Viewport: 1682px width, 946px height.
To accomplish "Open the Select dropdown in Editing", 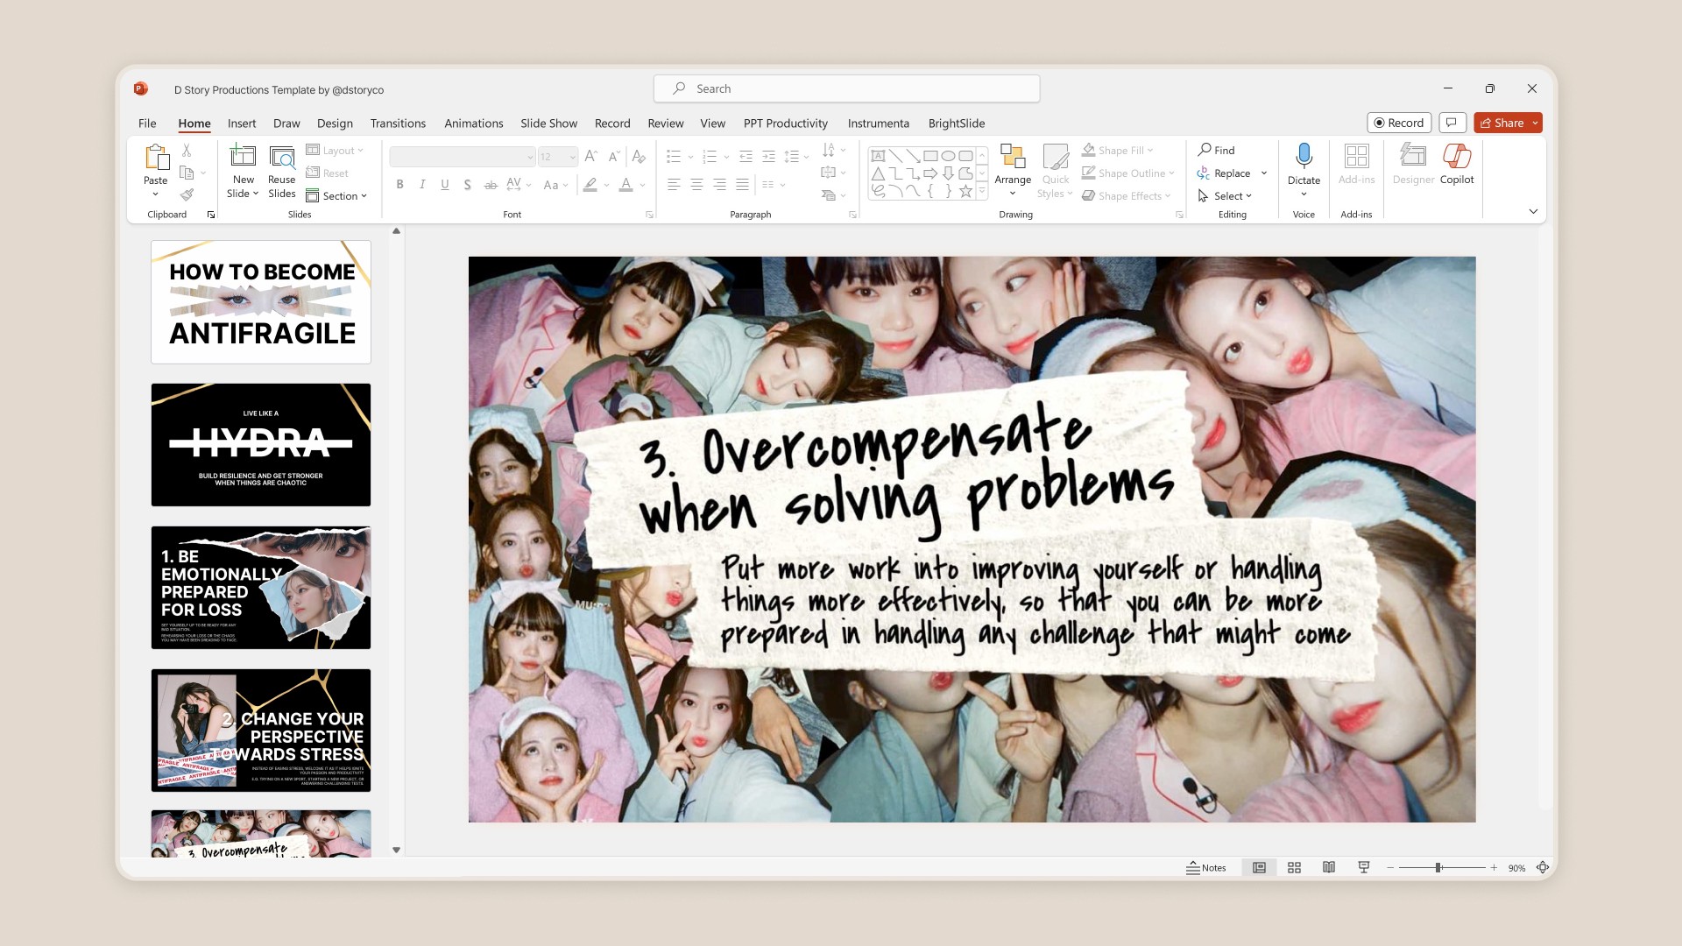I will pos(1226,196).
